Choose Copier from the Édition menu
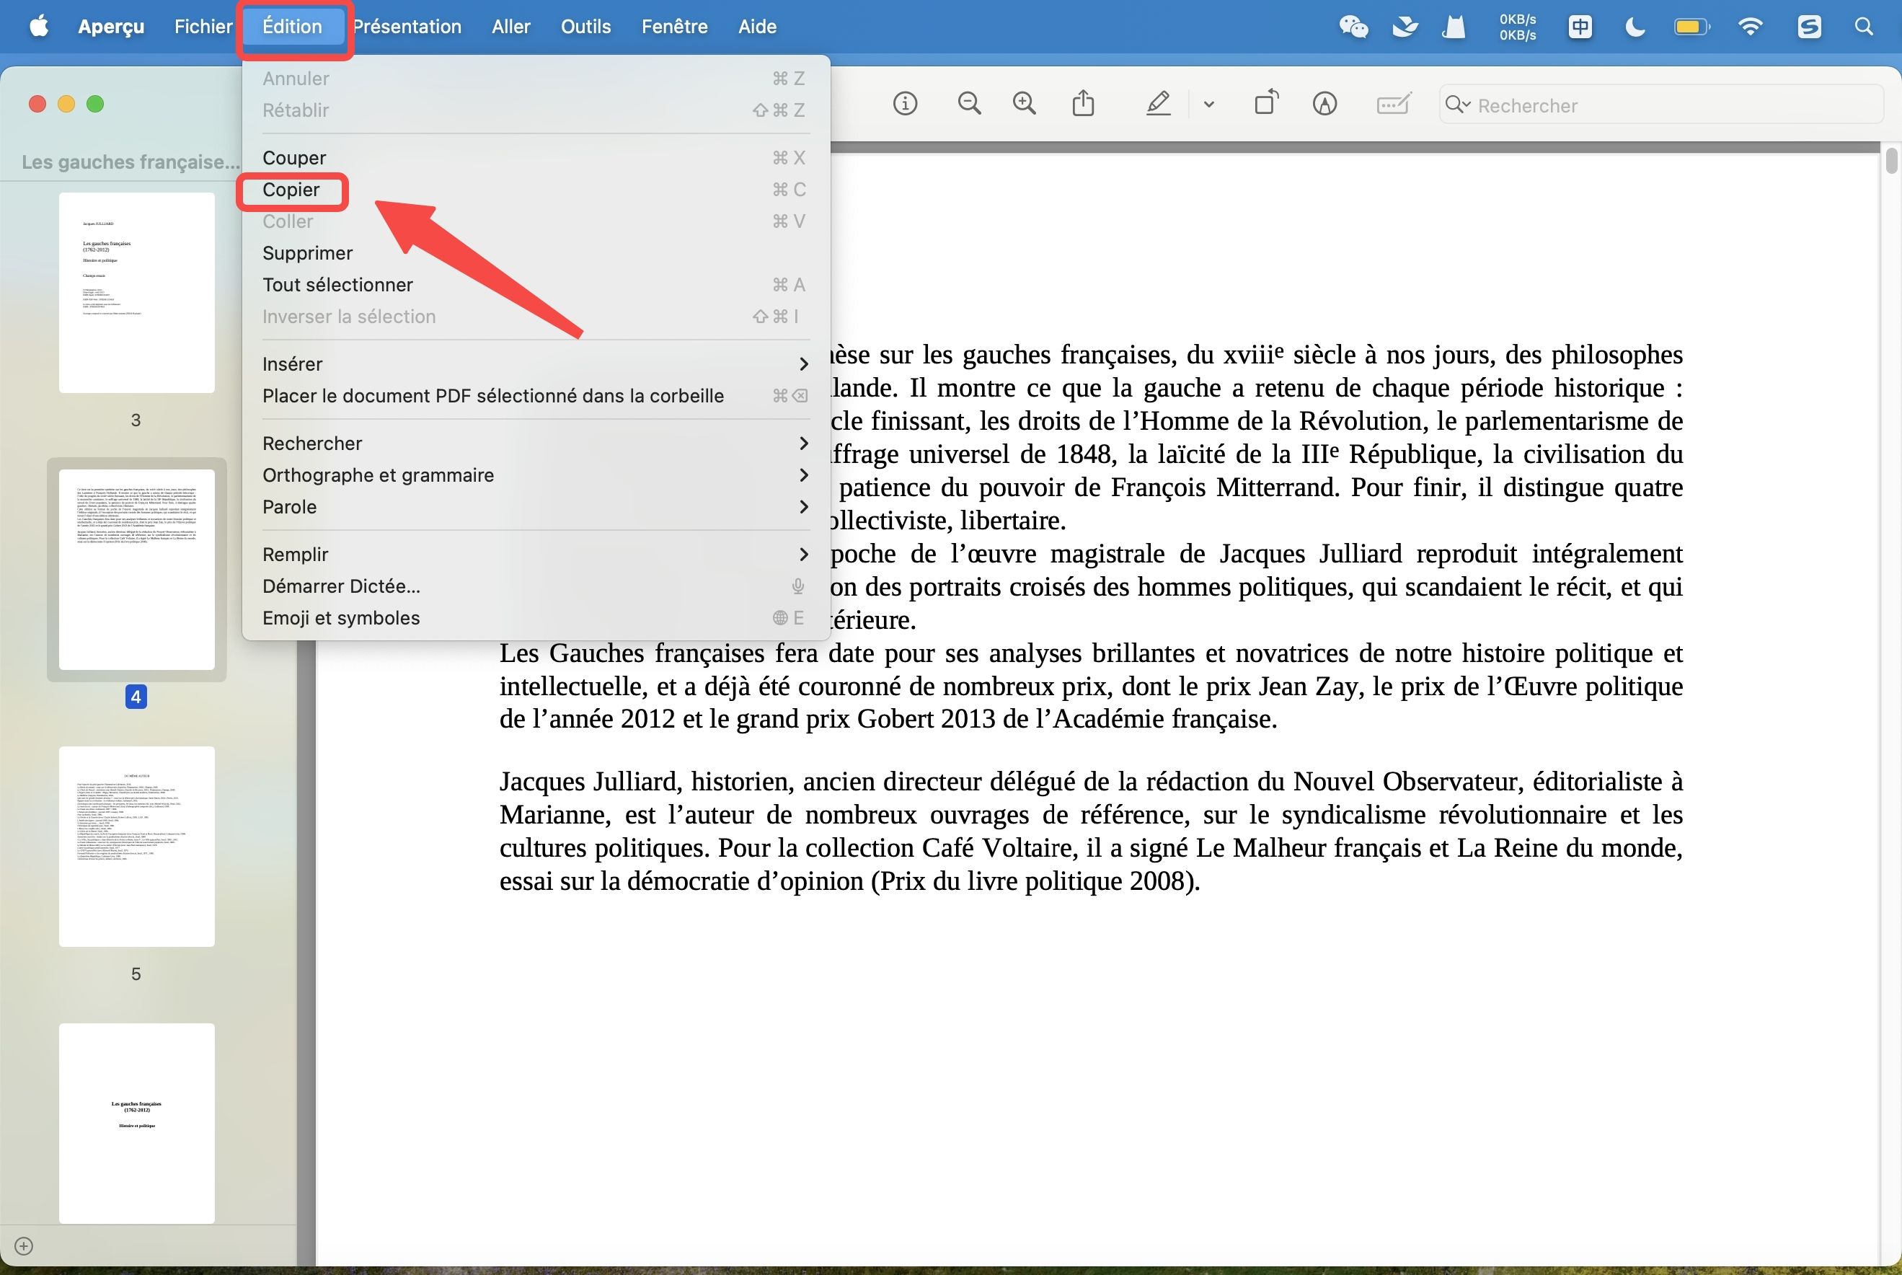 [536, 190]
